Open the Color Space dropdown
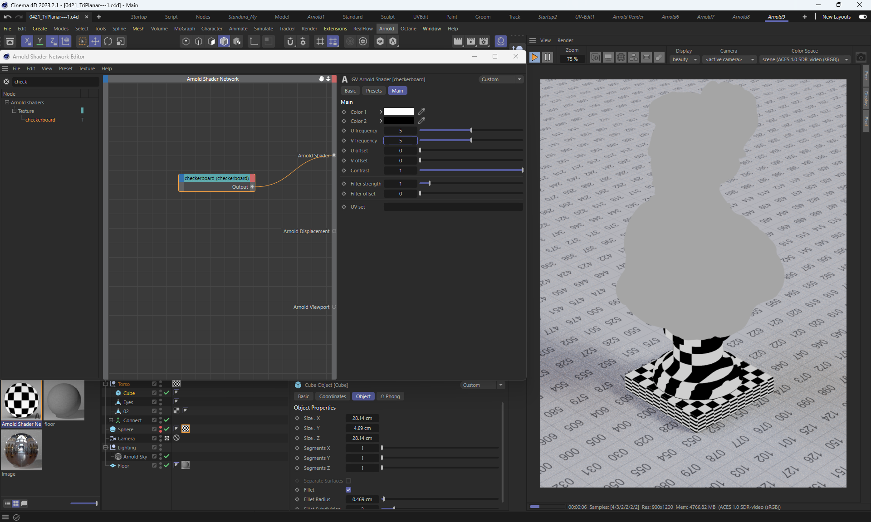Image resolution: width=871 pixels, height=522 pixels. click(x=805, y=59)
